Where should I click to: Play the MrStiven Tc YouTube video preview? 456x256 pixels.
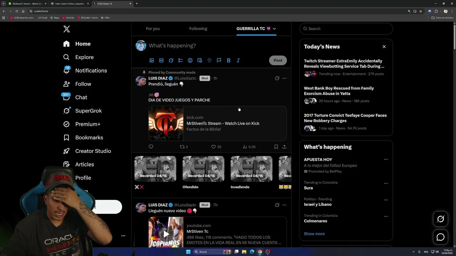coord(166,234)
